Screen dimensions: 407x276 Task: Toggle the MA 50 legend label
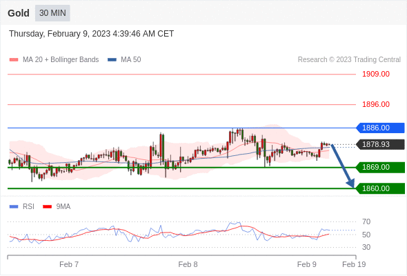pyautogui.click(x=131, y=60)
